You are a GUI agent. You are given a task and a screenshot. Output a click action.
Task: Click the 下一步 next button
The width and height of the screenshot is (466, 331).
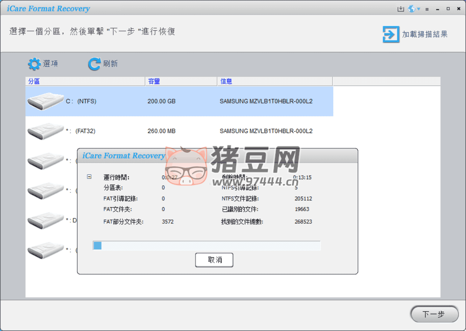pos(434,314)
